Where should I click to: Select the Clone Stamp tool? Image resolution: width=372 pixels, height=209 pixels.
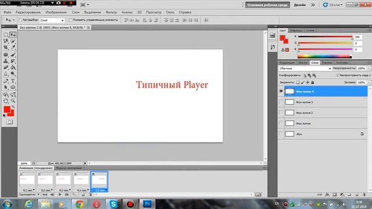tap(6, 61)
